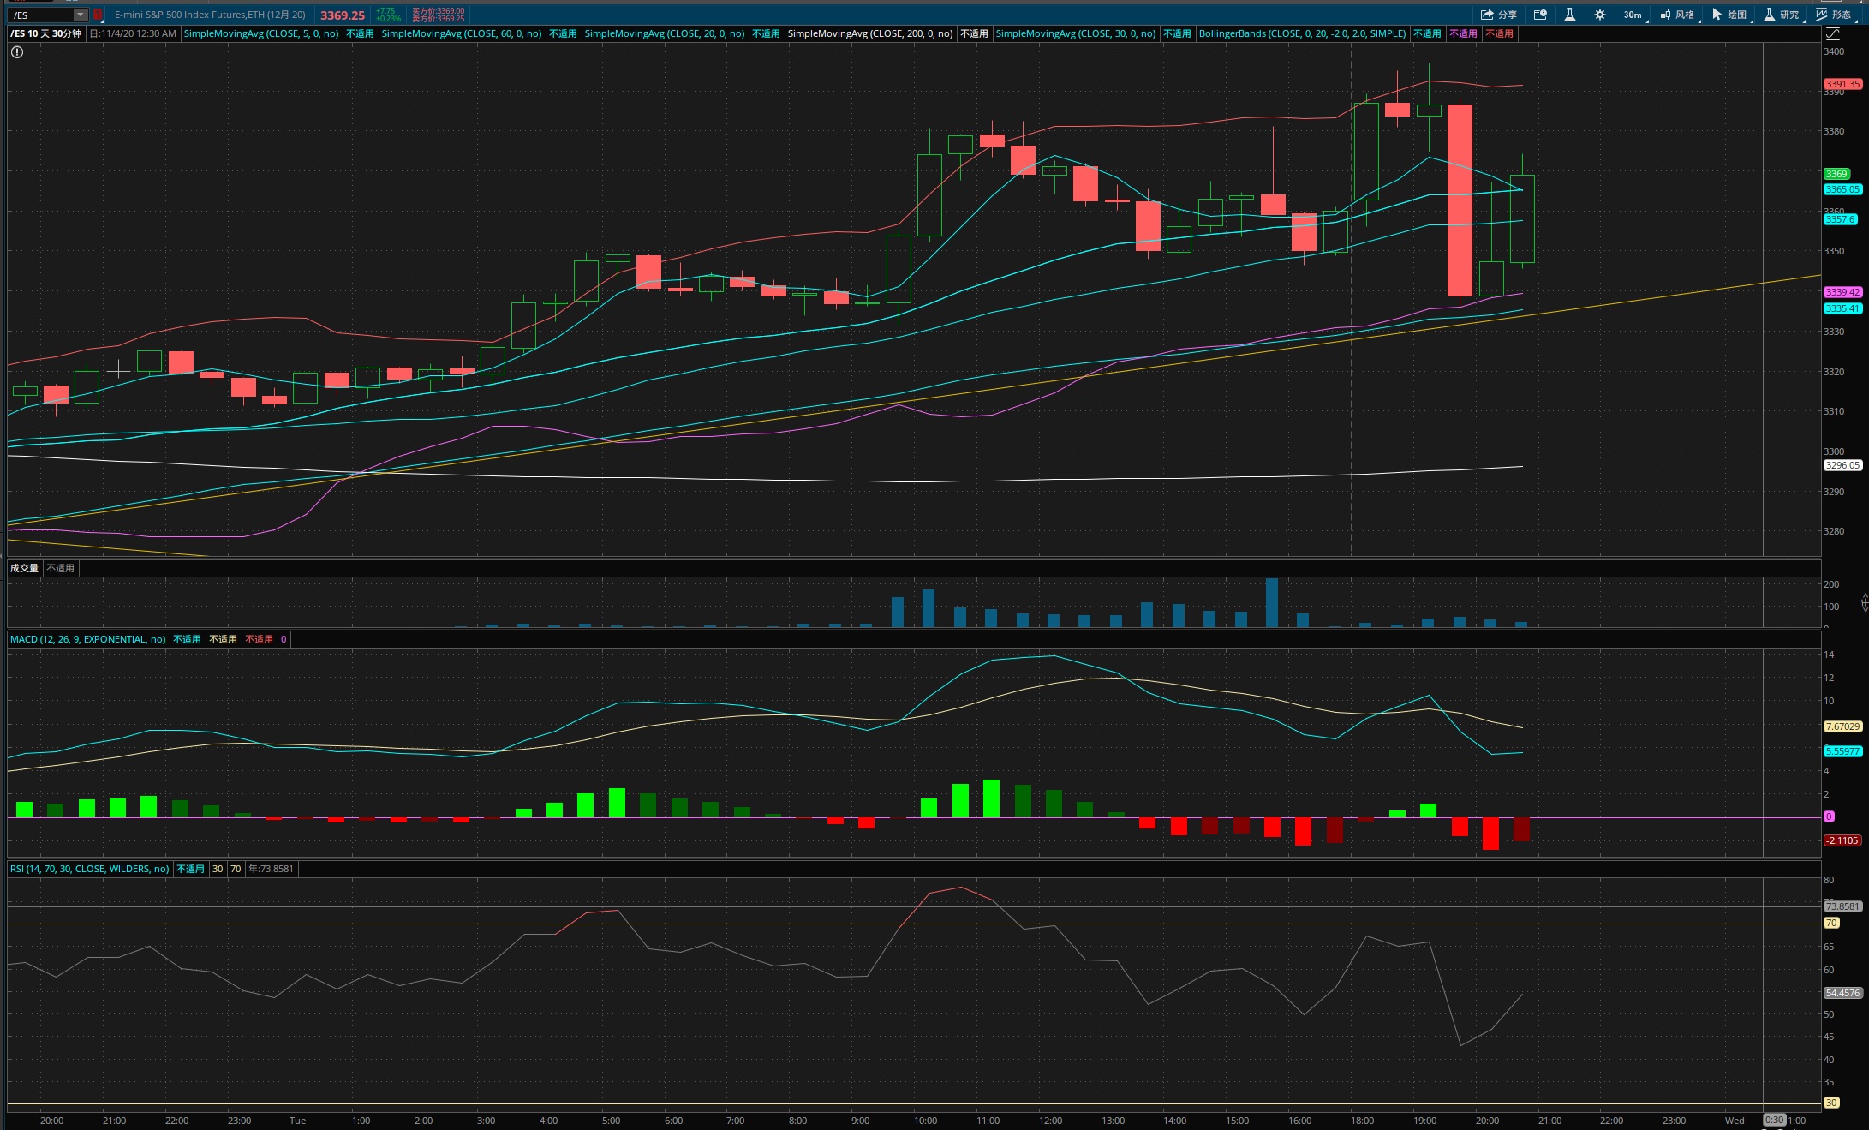
Task: Click the 年:73.8581 value in RSI header
Action: click(271, 869)
